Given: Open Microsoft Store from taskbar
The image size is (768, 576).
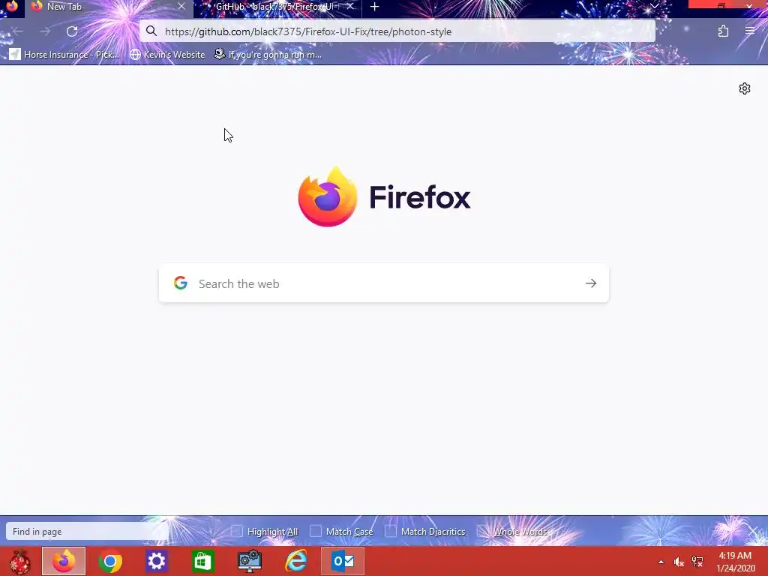Looking at the screenshot, I should pos(203,561).
